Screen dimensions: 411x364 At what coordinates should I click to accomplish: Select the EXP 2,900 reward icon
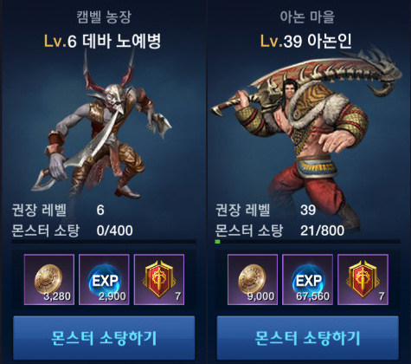click(104, 279)
